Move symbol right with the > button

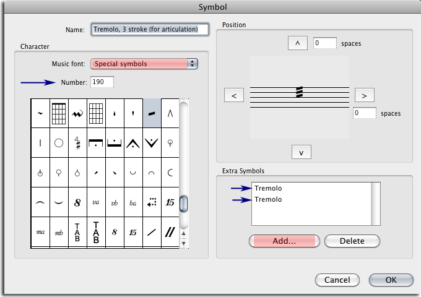click(364, 95)
